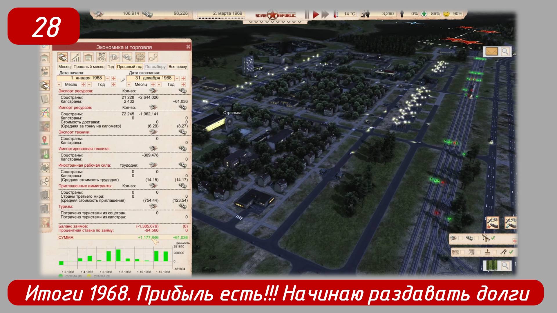Screen dimensions: 557x313
Task: Open the warehouse icon in left sidebar
Action: (45, 58)
